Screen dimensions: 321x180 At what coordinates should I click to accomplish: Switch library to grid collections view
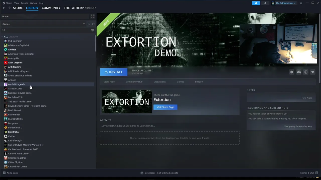pyautogui.click(x=93, y=16)
